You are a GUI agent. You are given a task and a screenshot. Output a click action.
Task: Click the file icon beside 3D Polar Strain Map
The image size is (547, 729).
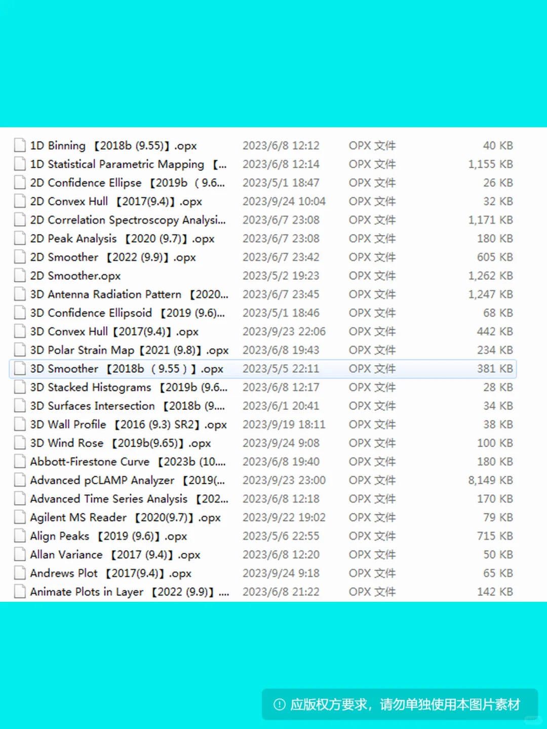click(x=20, y=350)
